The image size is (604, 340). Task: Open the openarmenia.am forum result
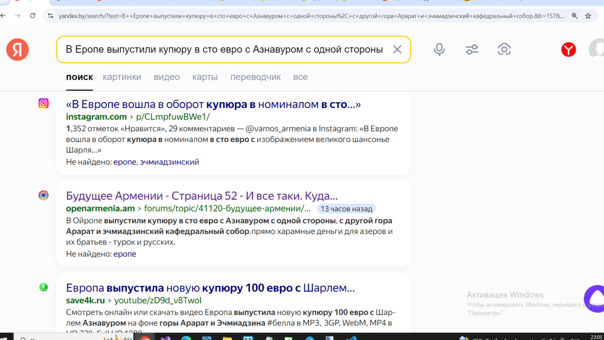tap(201, 196)
